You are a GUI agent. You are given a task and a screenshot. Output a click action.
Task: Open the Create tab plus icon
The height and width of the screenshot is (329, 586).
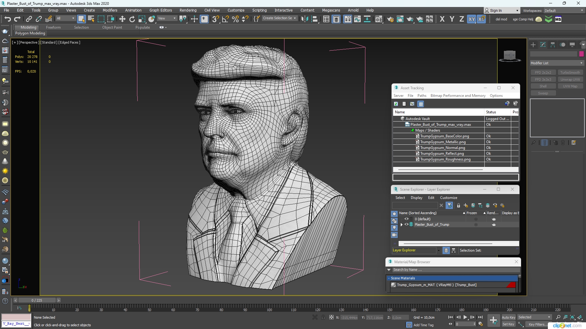pyautogui.click(x=533, y=45)
